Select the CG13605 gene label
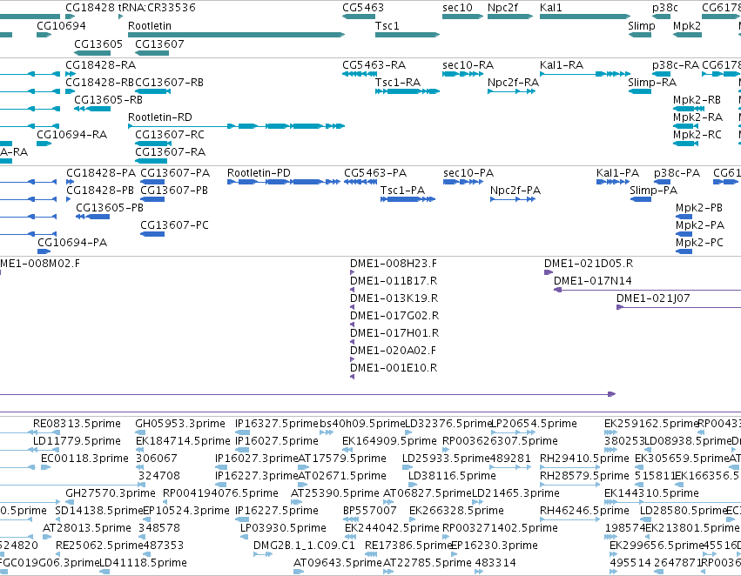Image resolution: width=741 pixels, height=576 pixels. [98, 44]
